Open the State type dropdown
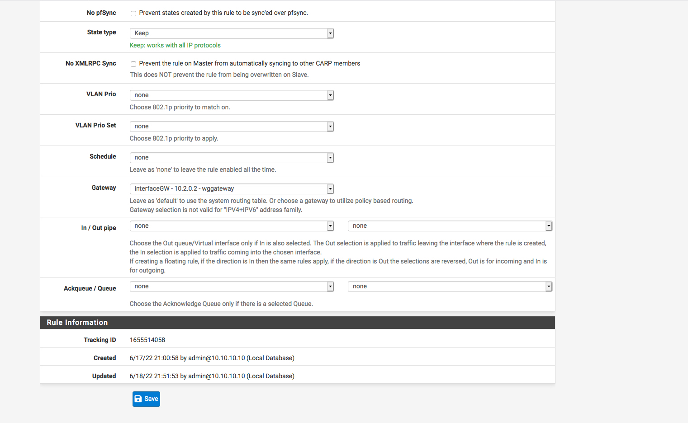This screenshot has height=423, width=688. (x=232, y=33)
